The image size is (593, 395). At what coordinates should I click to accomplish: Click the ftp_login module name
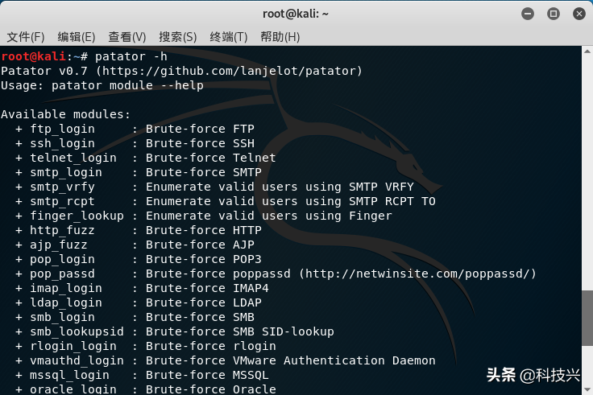pos(62,129)
